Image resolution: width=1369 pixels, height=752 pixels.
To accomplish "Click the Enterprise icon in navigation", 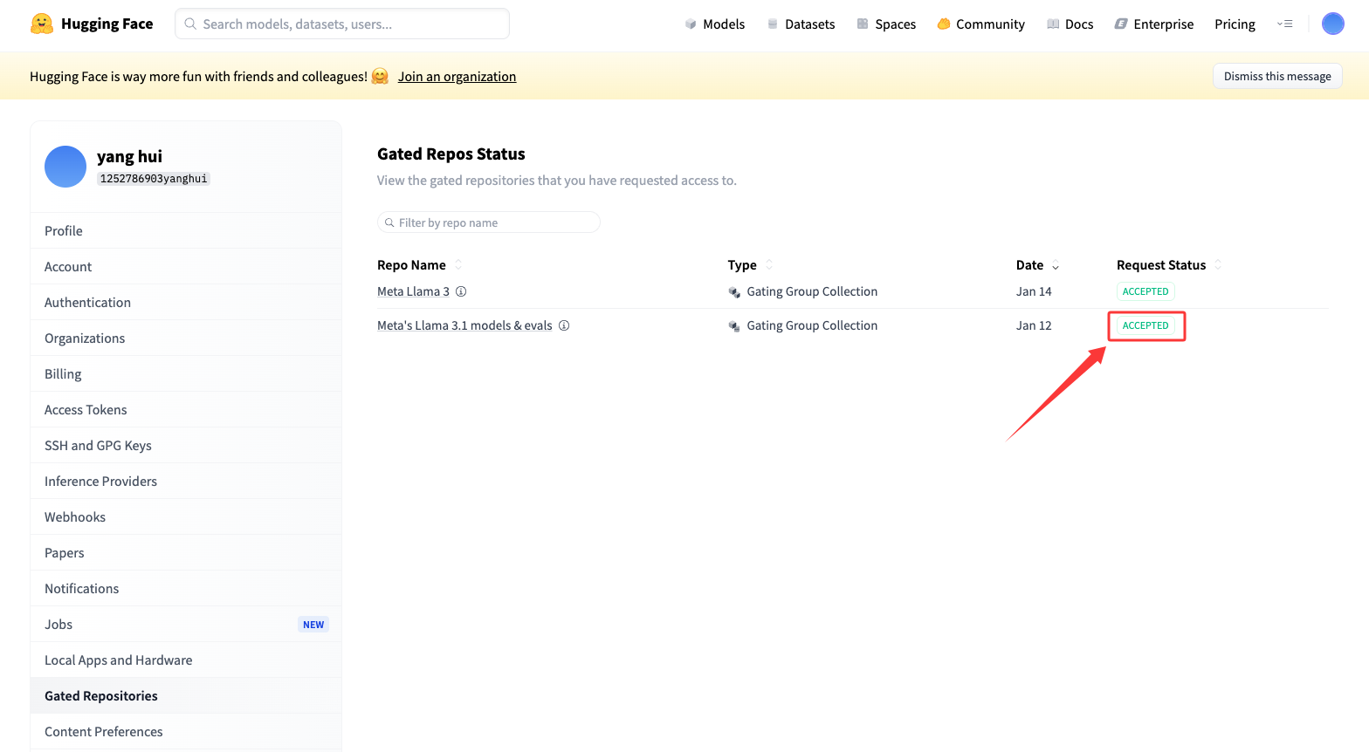I will [1121, 24].
